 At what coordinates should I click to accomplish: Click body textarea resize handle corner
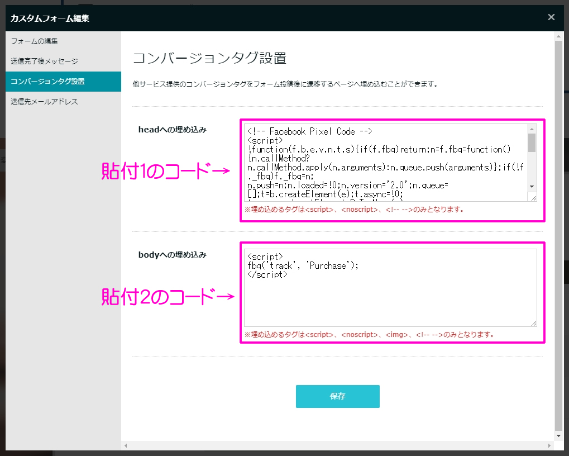534,323
